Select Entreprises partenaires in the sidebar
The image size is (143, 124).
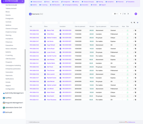(13, 69)
